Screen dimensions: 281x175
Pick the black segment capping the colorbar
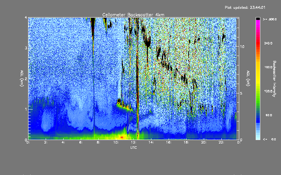point(258,19)
